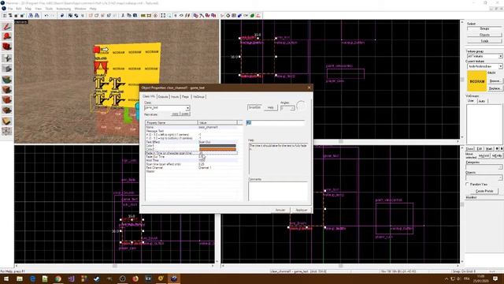Viewport: 504px width, 284px height.
Task: Toggle Ignore Groups in the toolbar
Action: coord(82,16)
